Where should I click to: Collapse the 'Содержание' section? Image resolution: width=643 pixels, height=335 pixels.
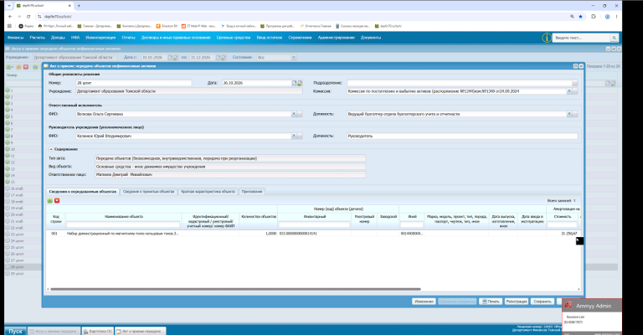(51, 149)
